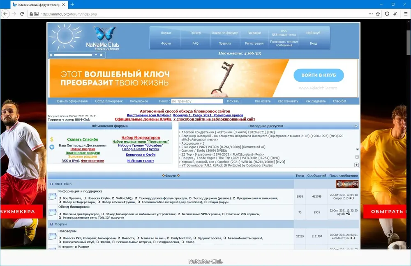The image size is (411, 266).
Task: Click the radio player volume bar
Action: point(73,55)
